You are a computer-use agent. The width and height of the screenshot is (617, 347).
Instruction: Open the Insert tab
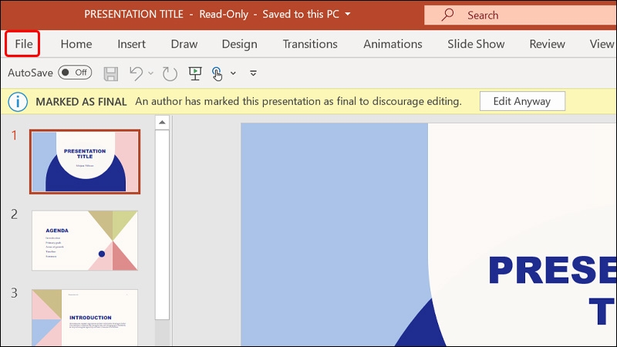pyautogui.click(x=131, y=44)
